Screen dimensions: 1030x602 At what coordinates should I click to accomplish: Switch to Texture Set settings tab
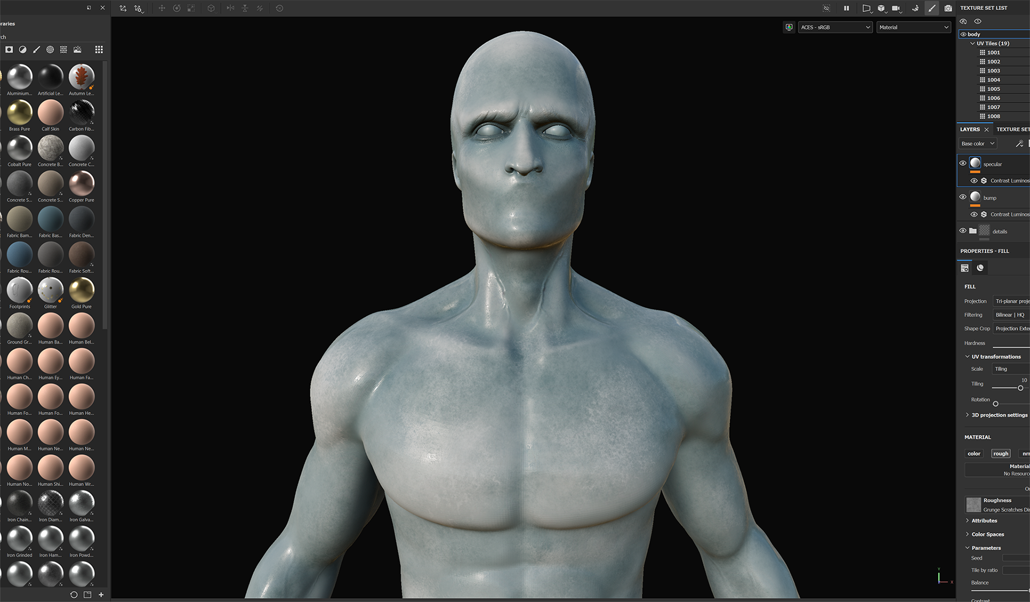[x=1013, y=129]
